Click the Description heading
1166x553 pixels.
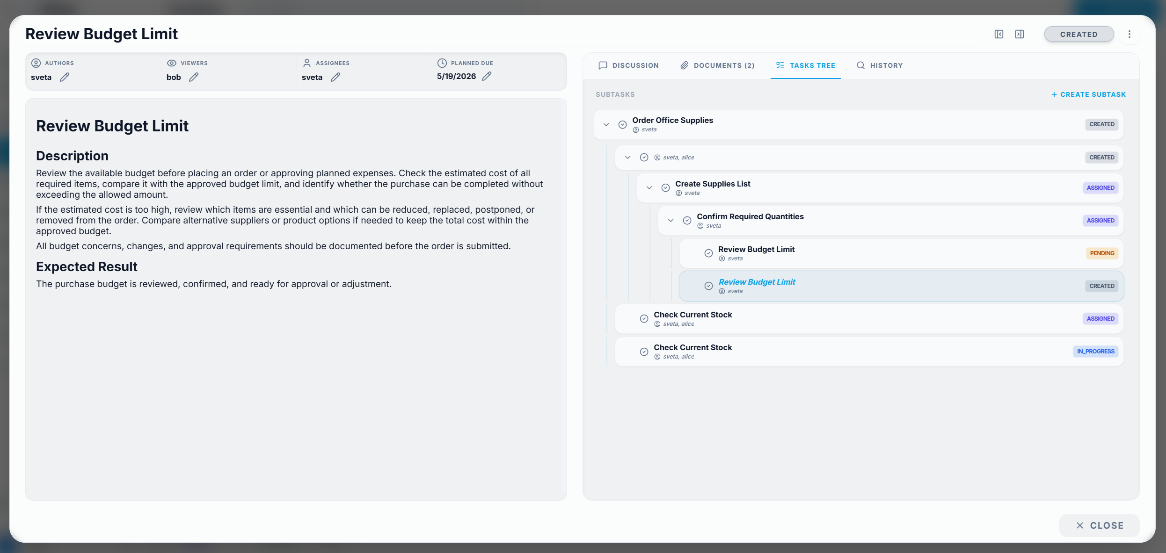[72, 156]
